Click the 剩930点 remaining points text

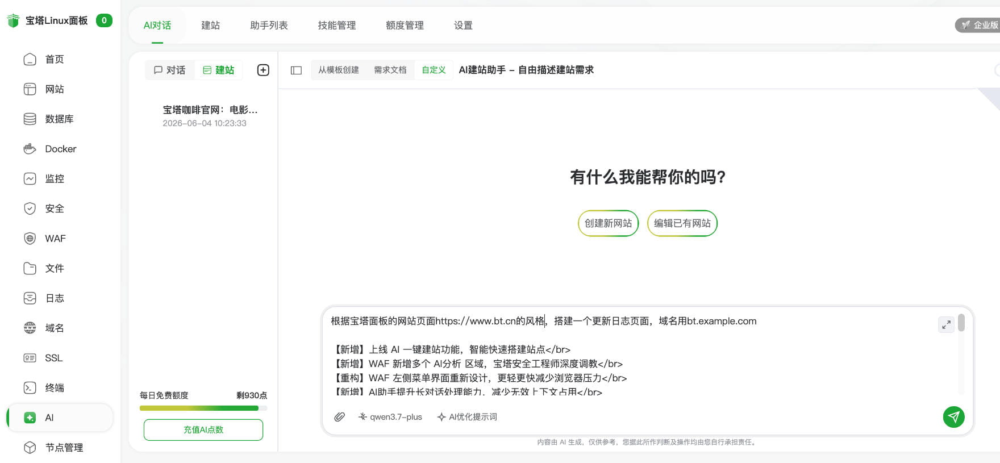click(252, 395)
